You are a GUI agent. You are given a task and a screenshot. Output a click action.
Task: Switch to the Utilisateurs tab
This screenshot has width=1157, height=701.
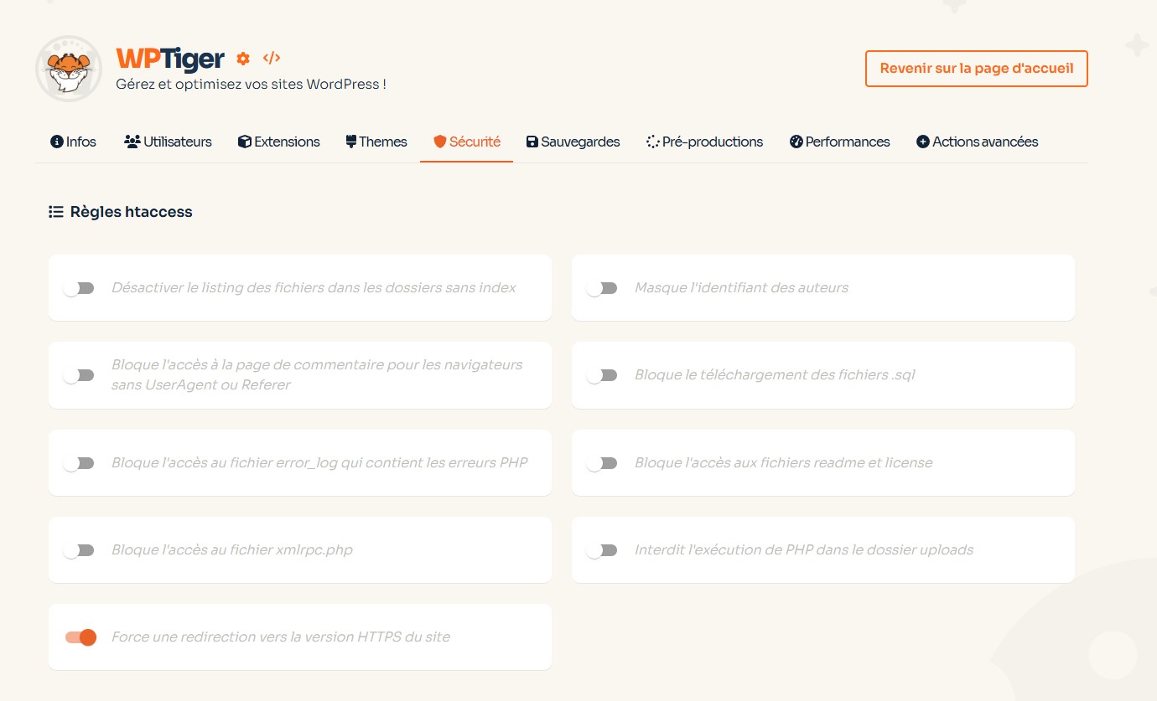(x=168, y=142)
